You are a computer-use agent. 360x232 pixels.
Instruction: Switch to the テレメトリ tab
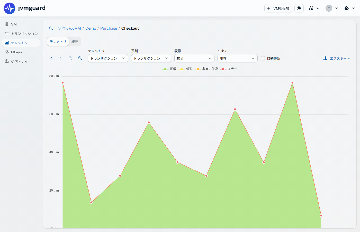pos(58,42)
